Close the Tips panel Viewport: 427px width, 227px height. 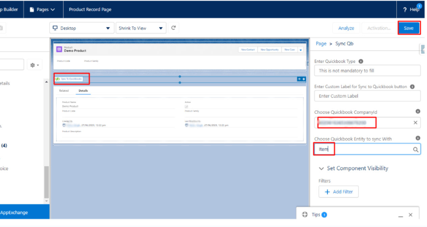tap(410, 215)
